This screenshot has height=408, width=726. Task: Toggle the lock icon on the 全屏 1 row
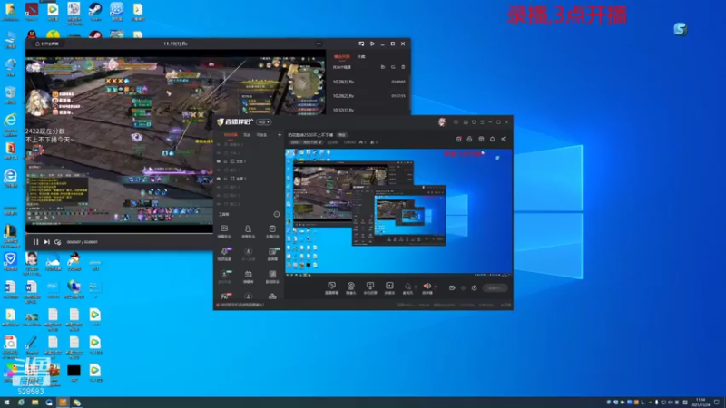(225, 179)
